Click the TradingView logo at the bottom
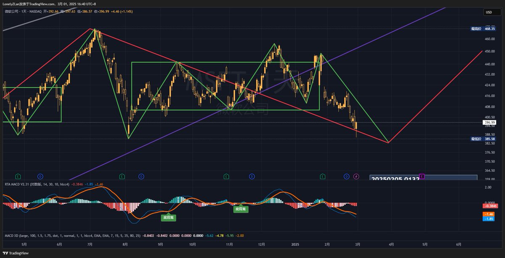Viewport: 505px width, 258px height. click(16, 253)
